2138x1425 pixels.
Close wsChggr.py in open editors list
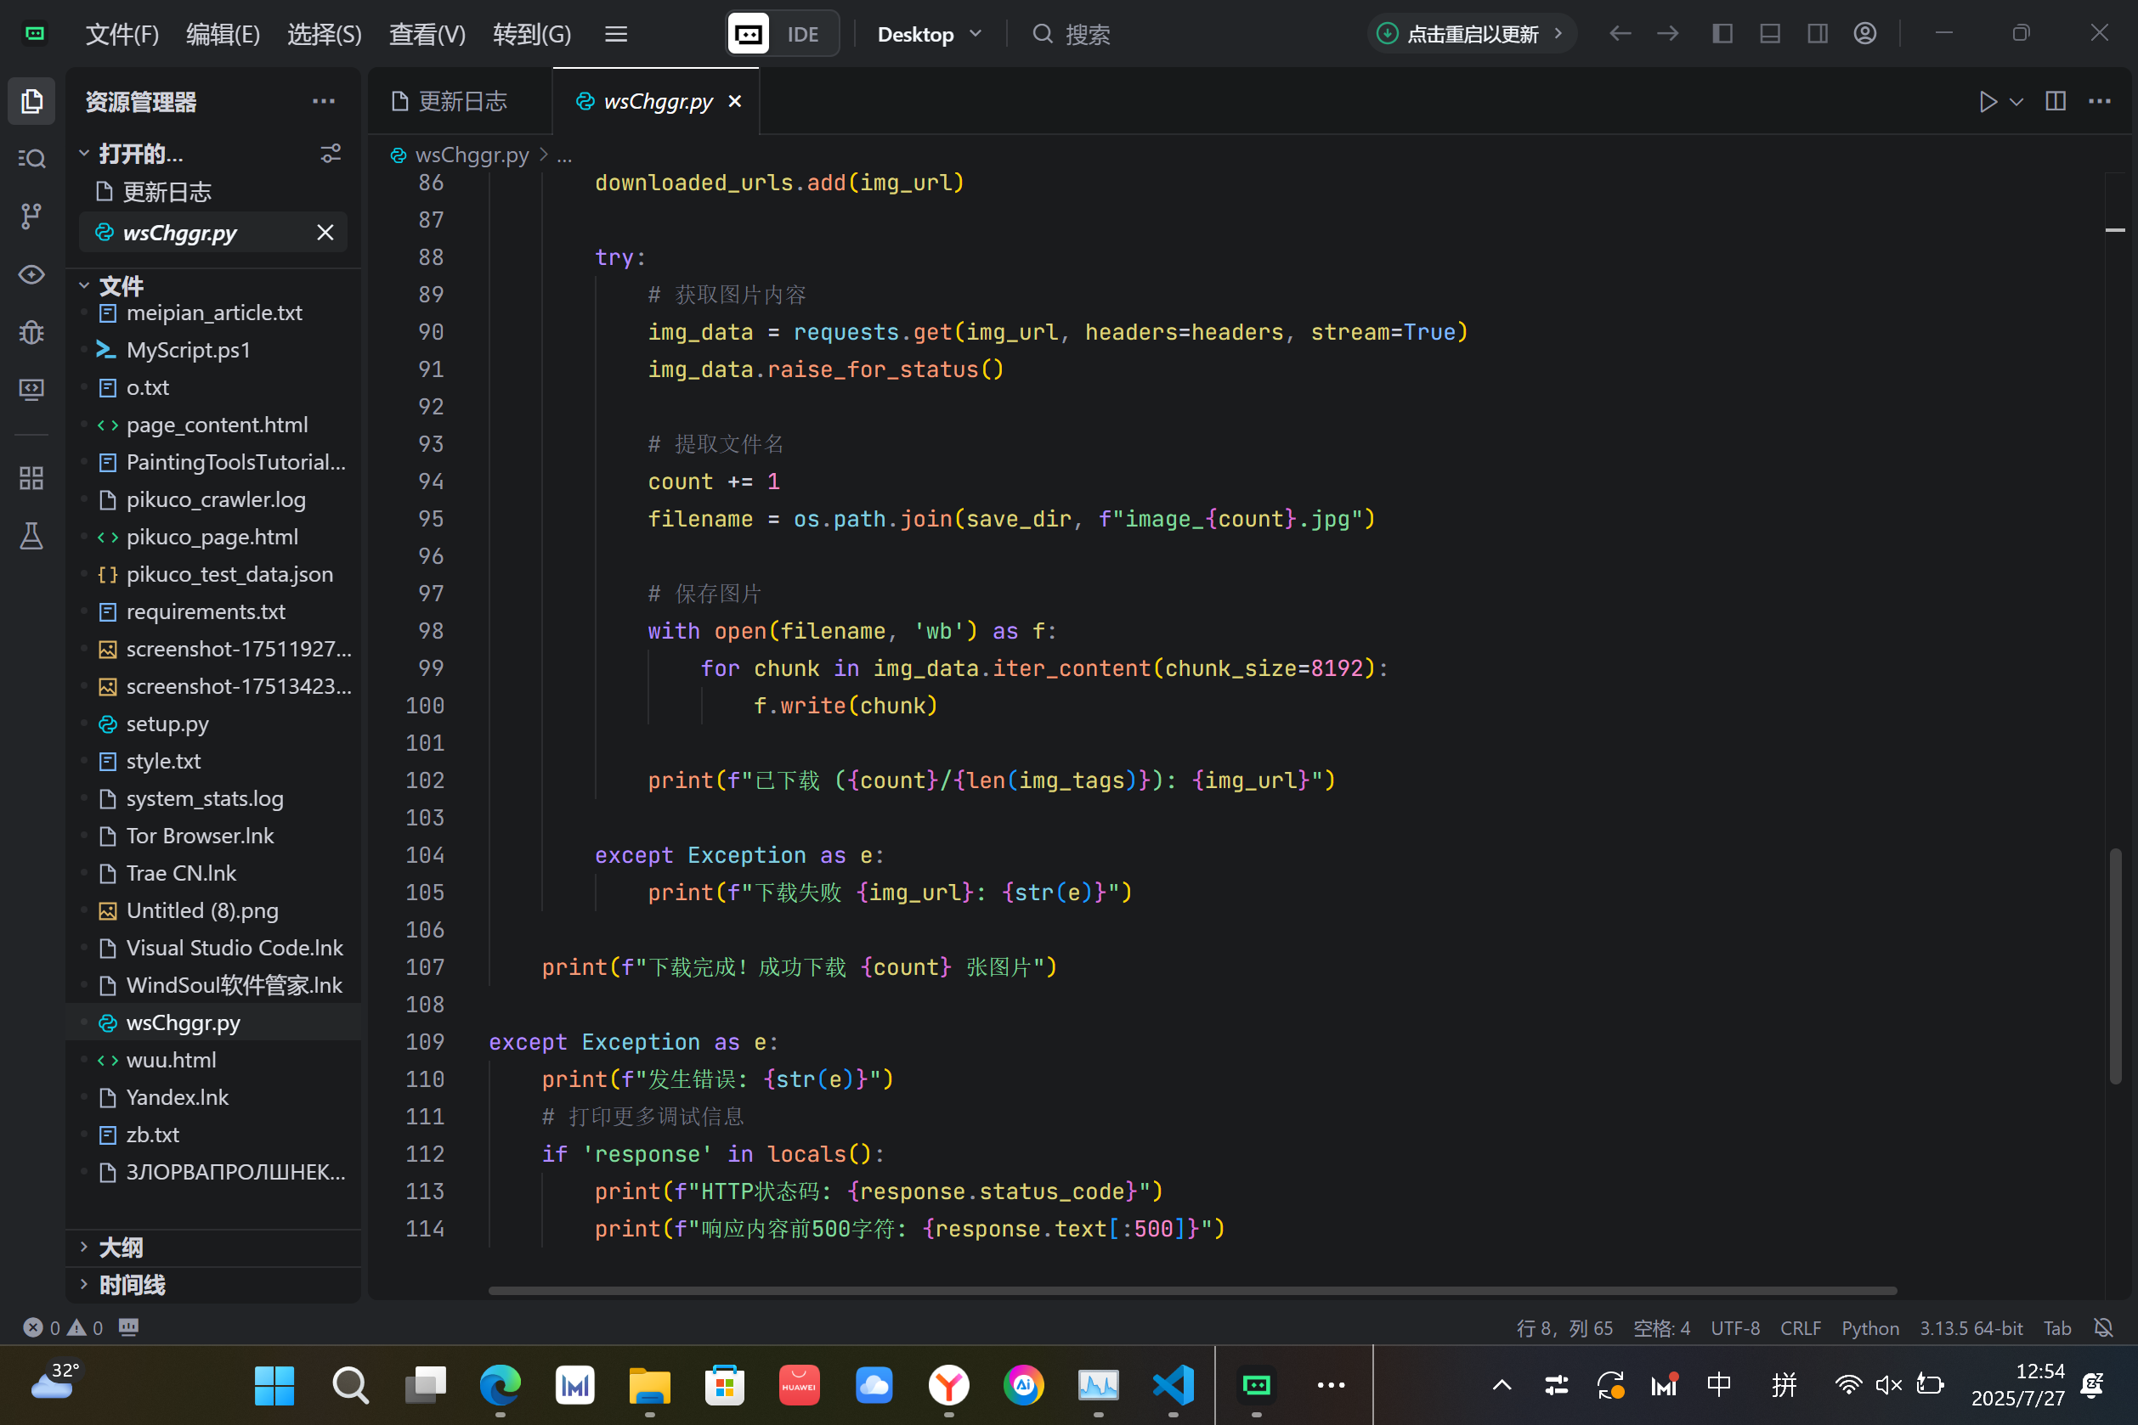pos(325,233)
